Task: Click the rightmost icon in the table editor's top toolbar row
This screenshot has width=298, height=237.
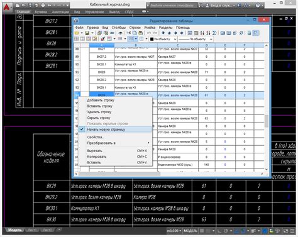Action: pyautogui.click(x=256, y=33)
